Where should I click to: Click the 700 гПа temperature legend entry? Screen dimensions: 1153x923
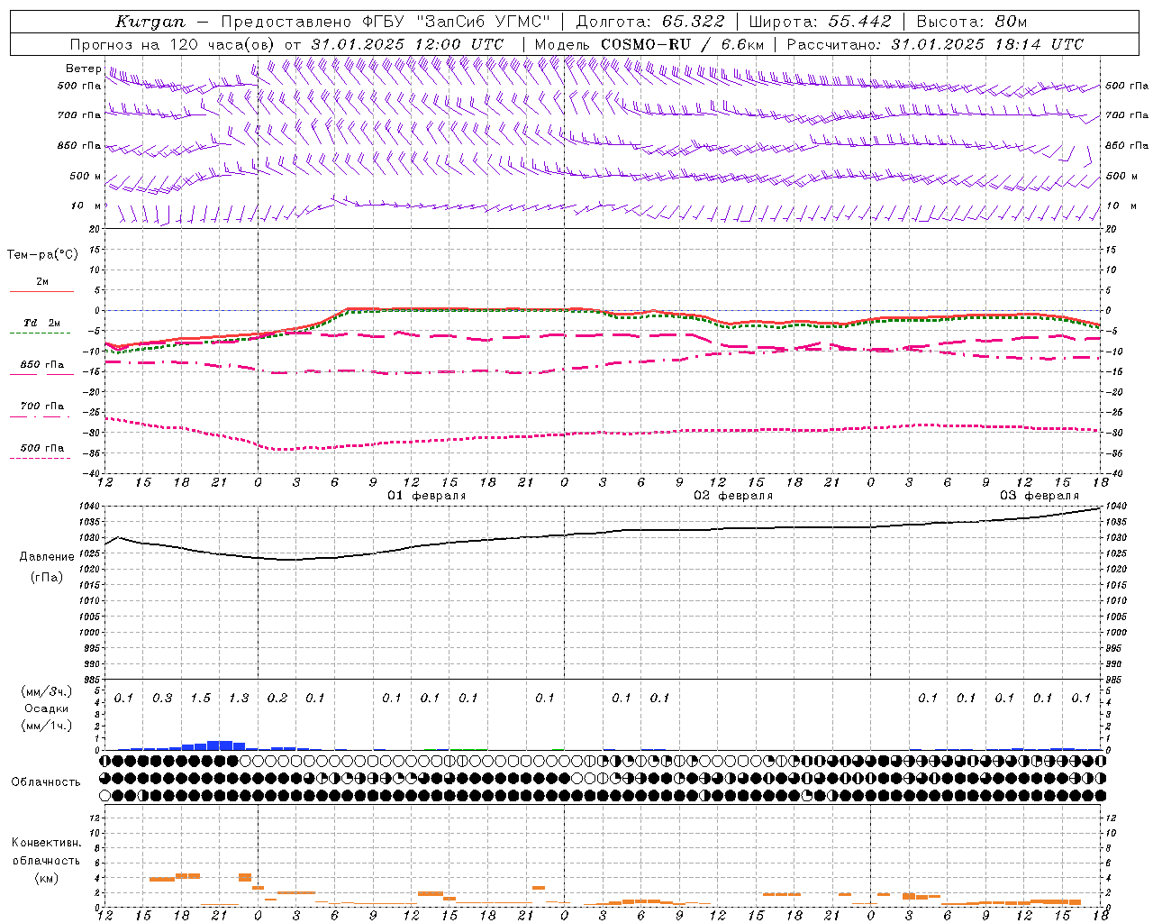41,407
